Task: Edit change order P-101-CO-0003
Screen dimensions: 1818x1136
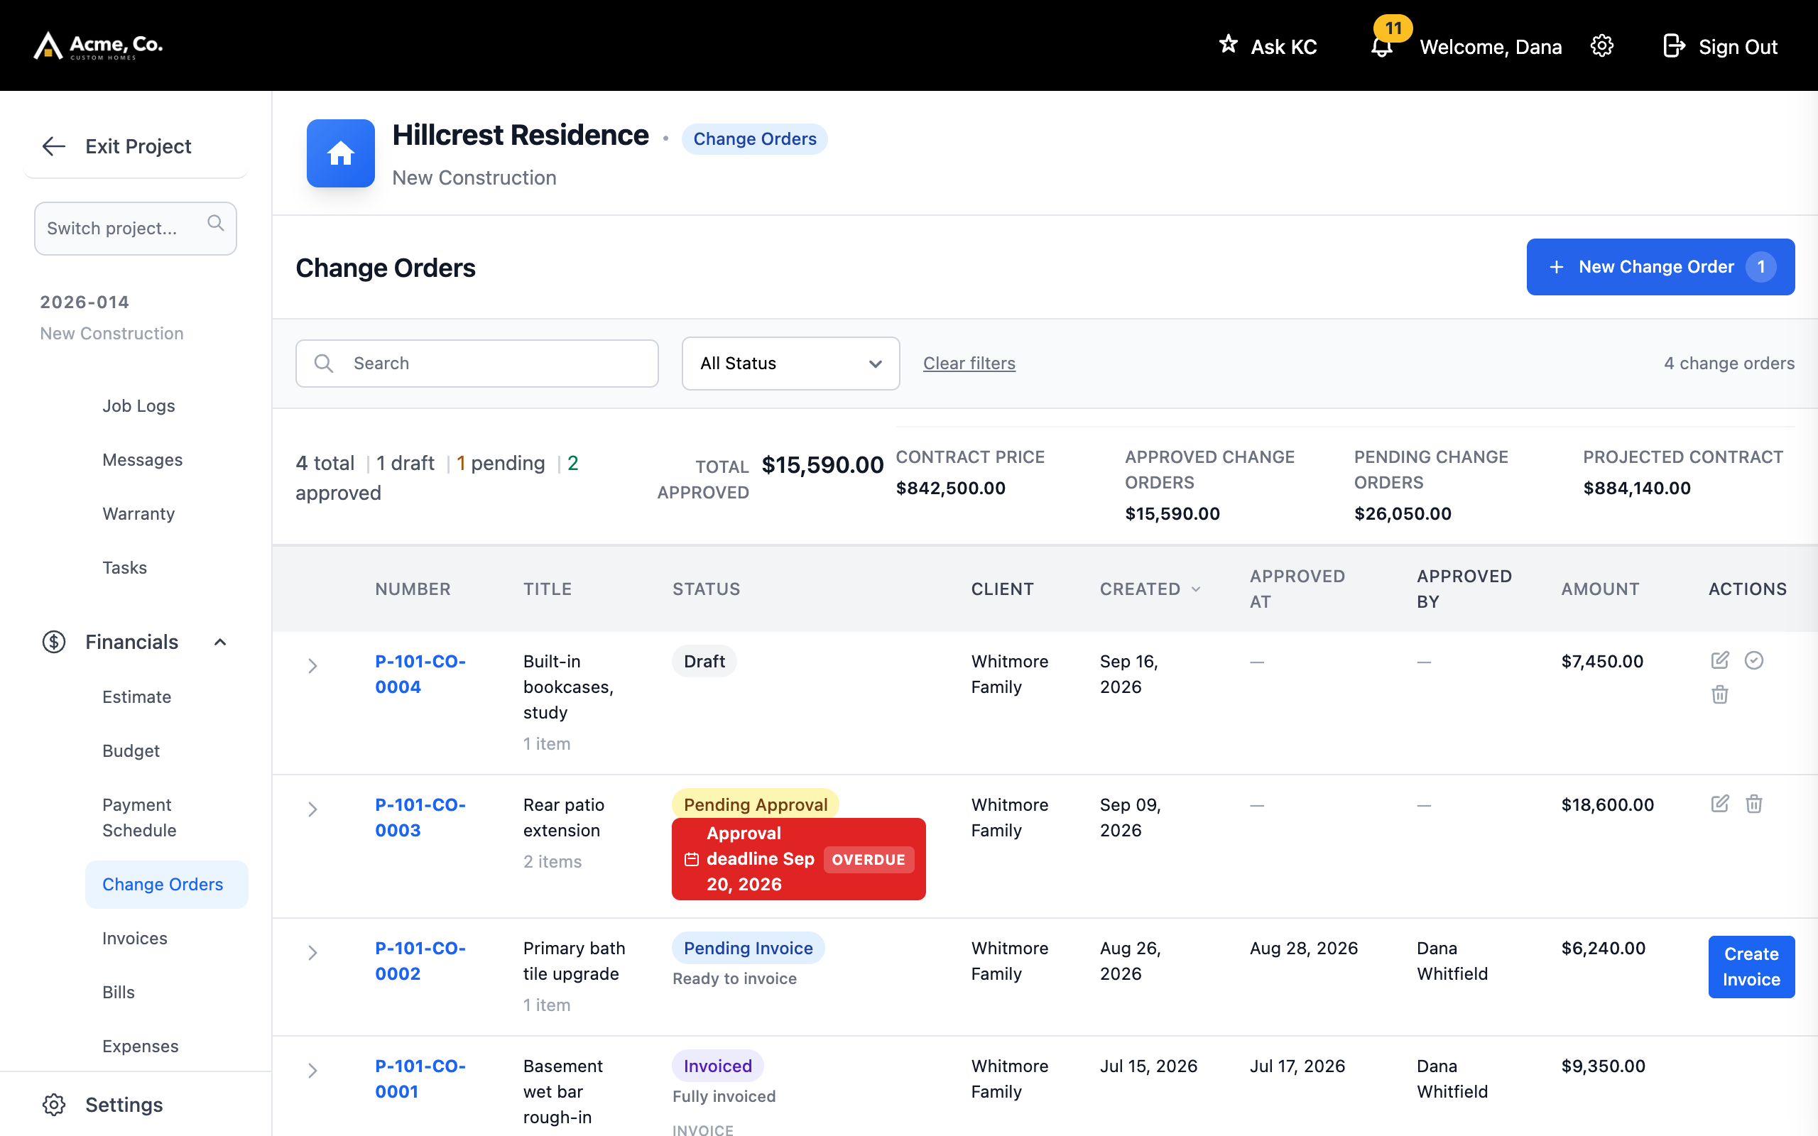Action: click(x=1719, y=804)
